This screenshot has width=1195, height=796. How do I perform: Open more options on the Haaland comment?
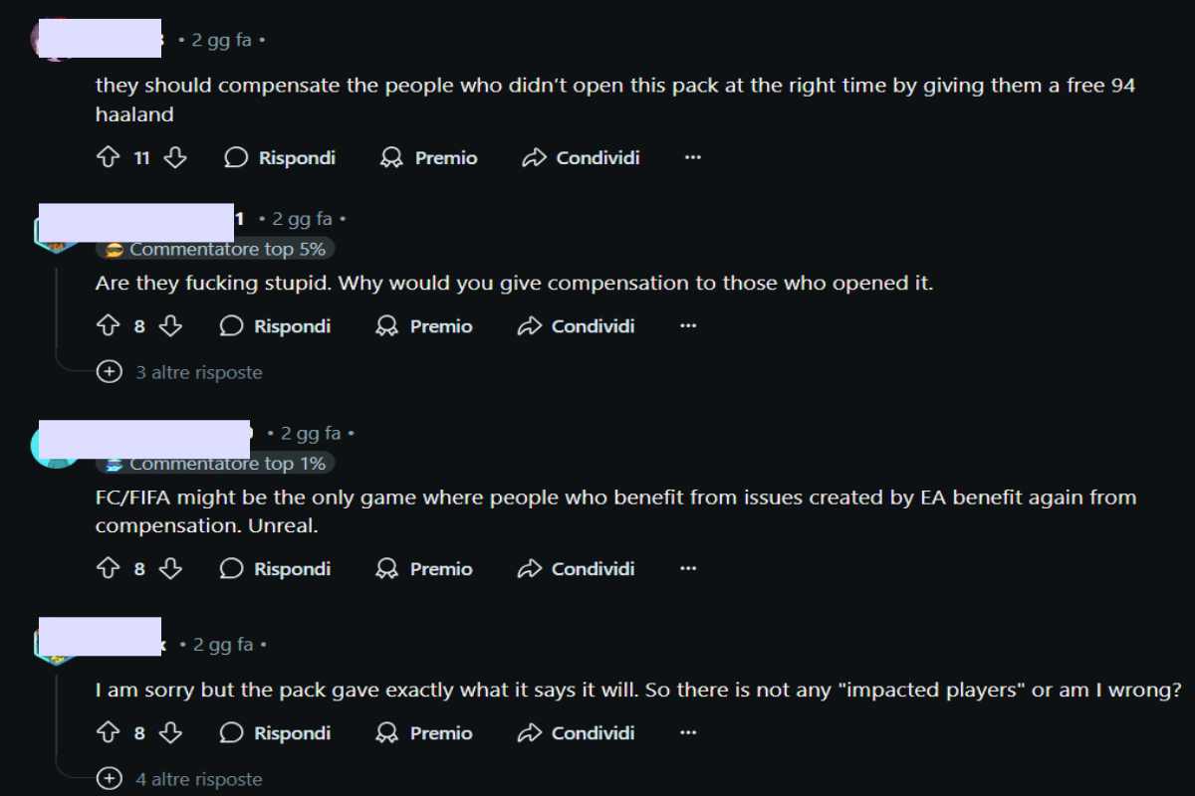point(693,157)
